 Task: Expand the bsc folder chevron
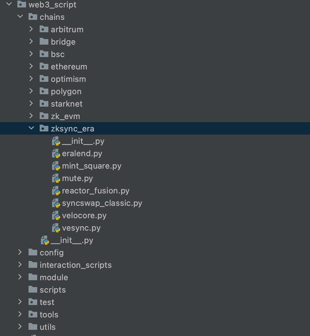point(31,54)
